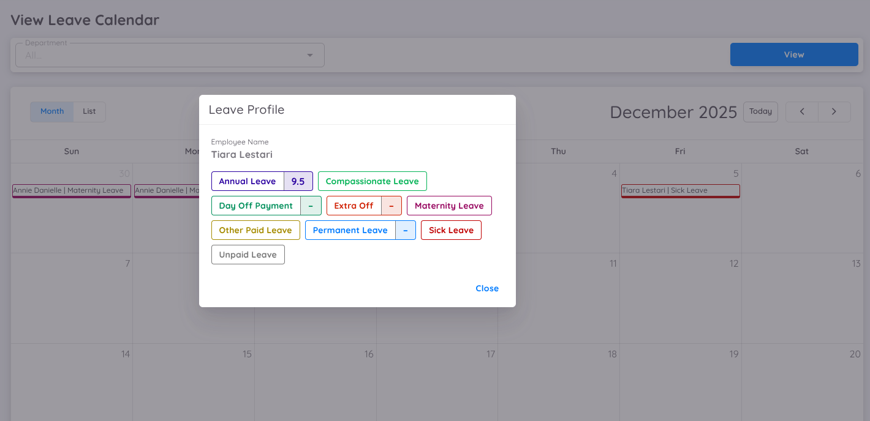Viewport: 870px width, 421px height.
Task: Open the Department dropdown arrow
Action: (310, 55)
